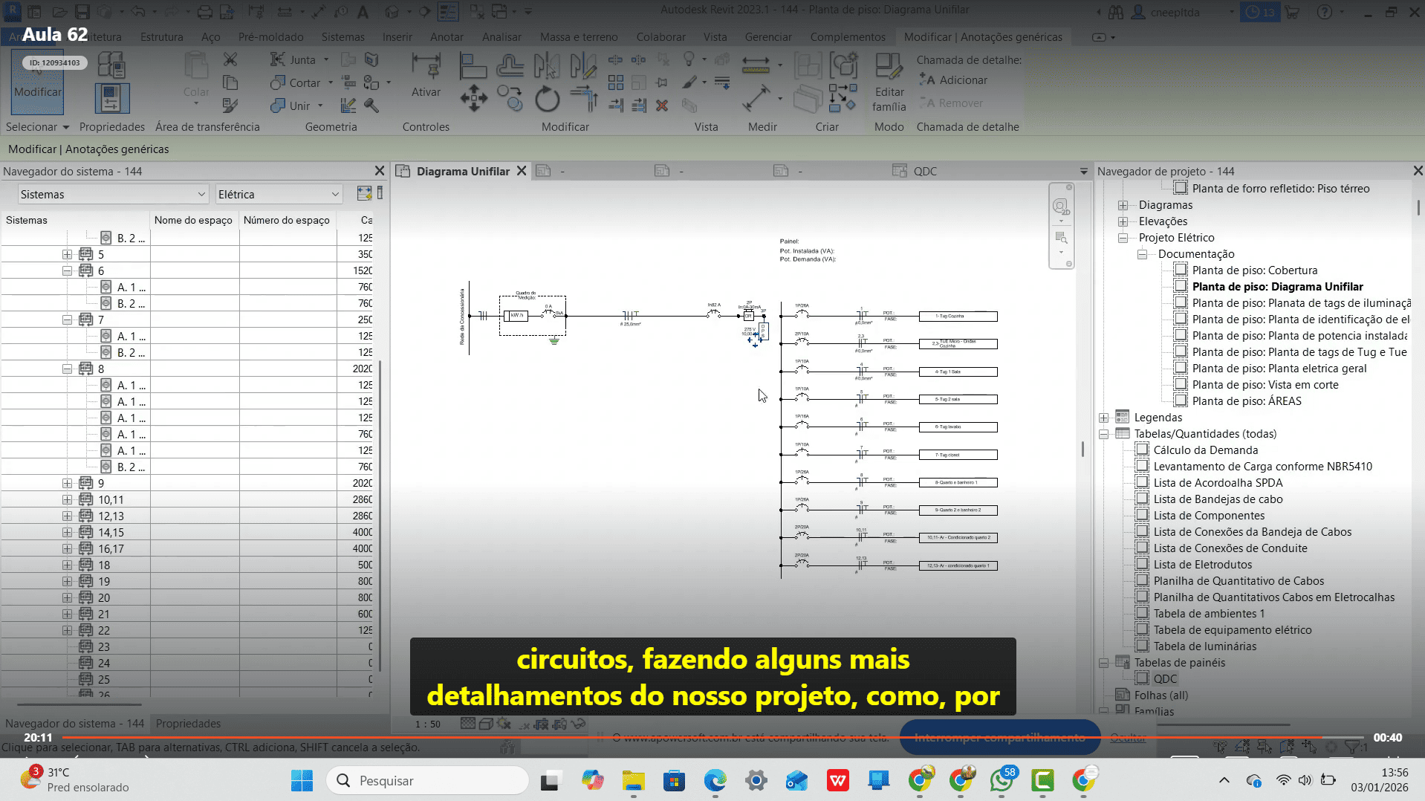Select the Align tool in the ribbon
The width and height of the screenshot is (1425, 801).
pyautogui.click(x=473, y=66)
